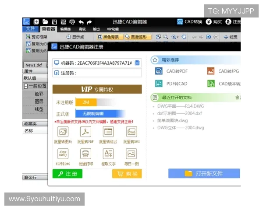Toggle 黑色背景 black background
The height and width of the screenshot is (210, 263).
pyautogui.click(x=110, y=37)
